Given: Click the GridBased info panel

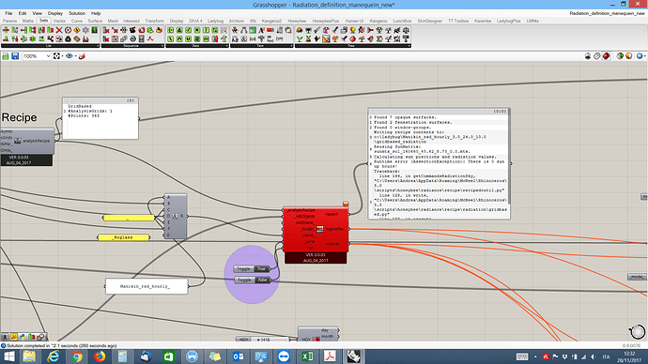Looking at the screenshot, I should point(100,118).
